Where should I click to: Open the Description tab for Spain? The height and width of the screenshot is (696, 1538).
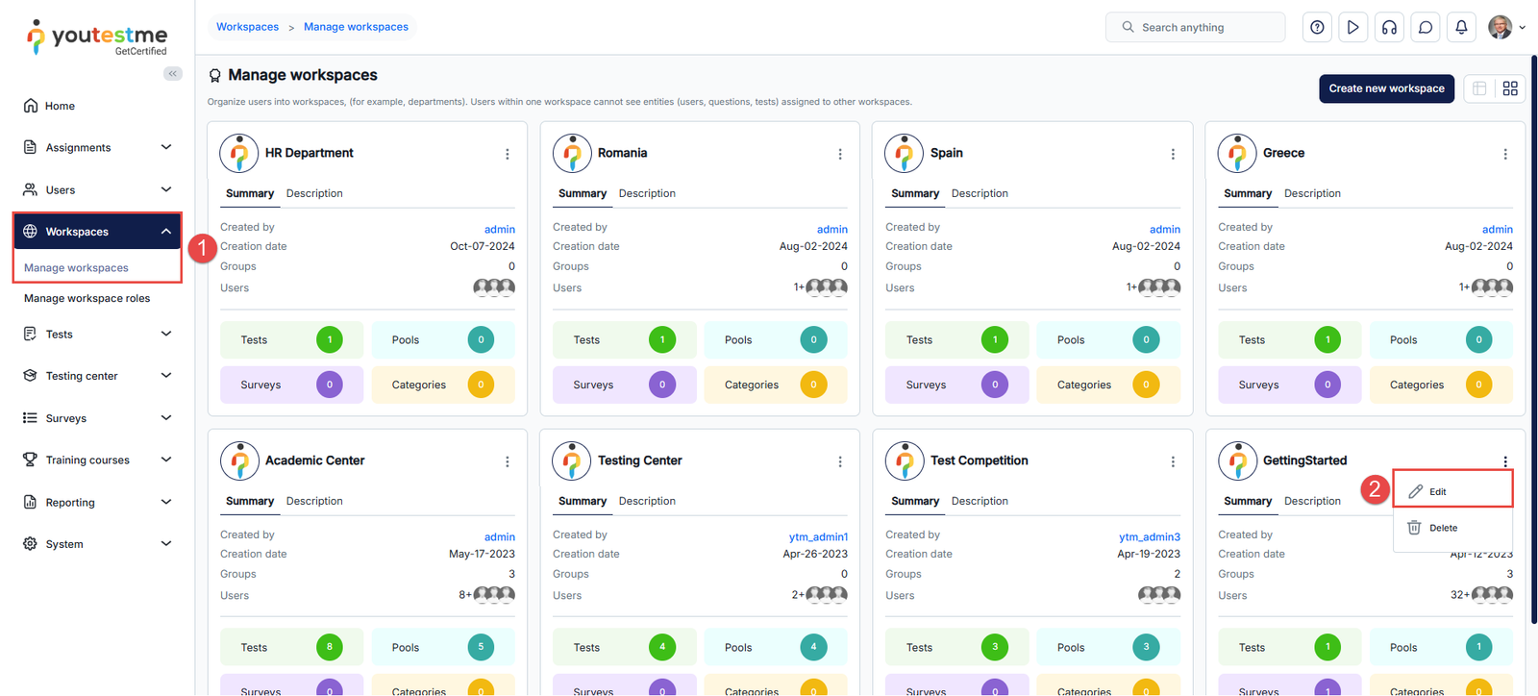[x=980, y=193]
